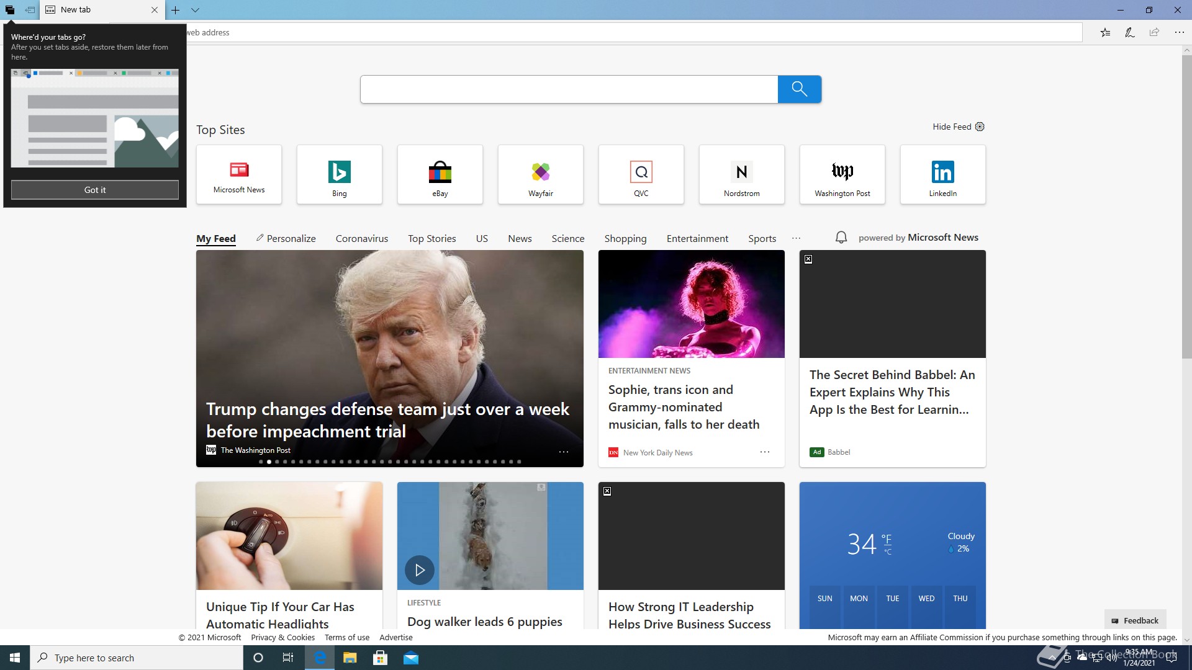The width and height of the screenshot is (1192, 670).
Task: Open the tabs you've set aside icon
Action: pyautogui.click(x=10, y=10)
